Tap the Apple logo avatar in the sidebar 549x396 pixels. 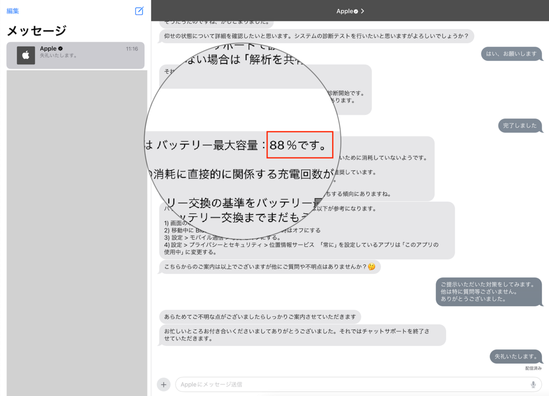[x=26, y=55]
